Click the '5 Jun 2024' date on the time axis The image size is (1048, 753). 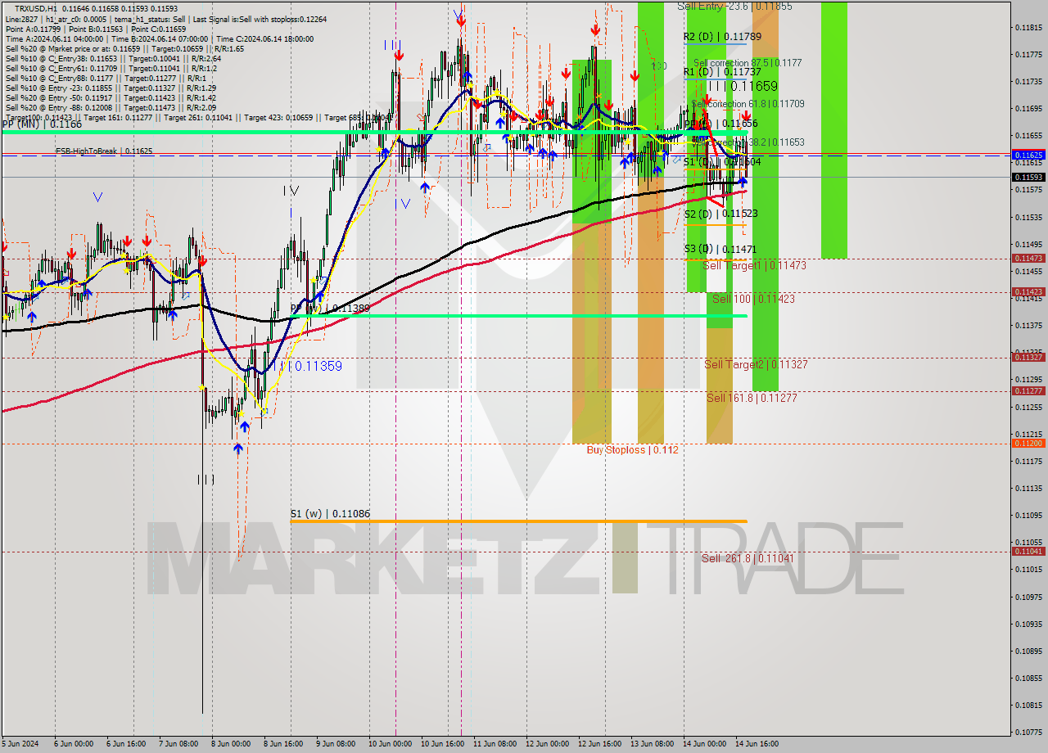point(19,744)
